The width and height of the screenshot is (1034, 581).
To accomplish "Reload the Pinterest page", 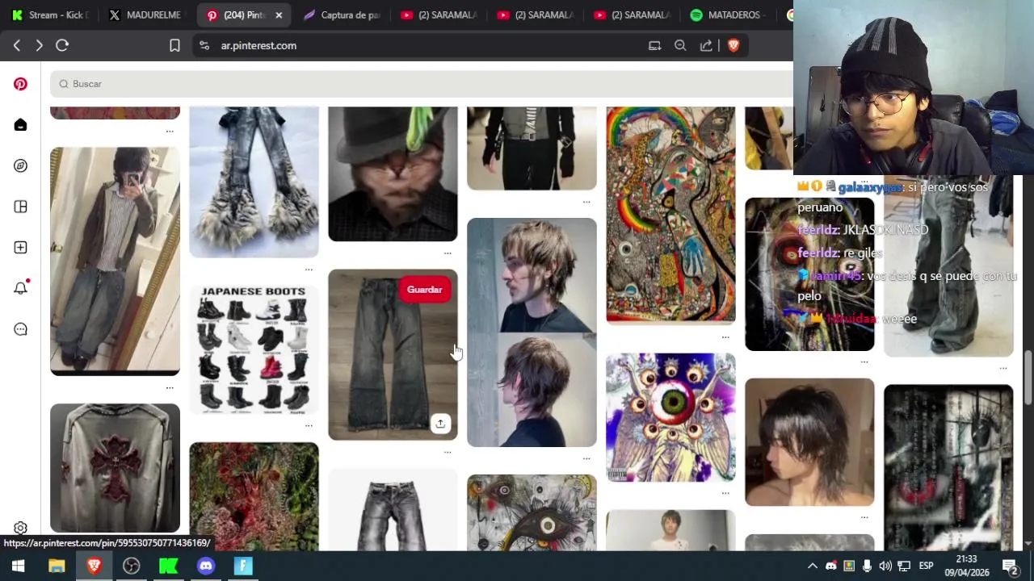I will tap(62, 46).
